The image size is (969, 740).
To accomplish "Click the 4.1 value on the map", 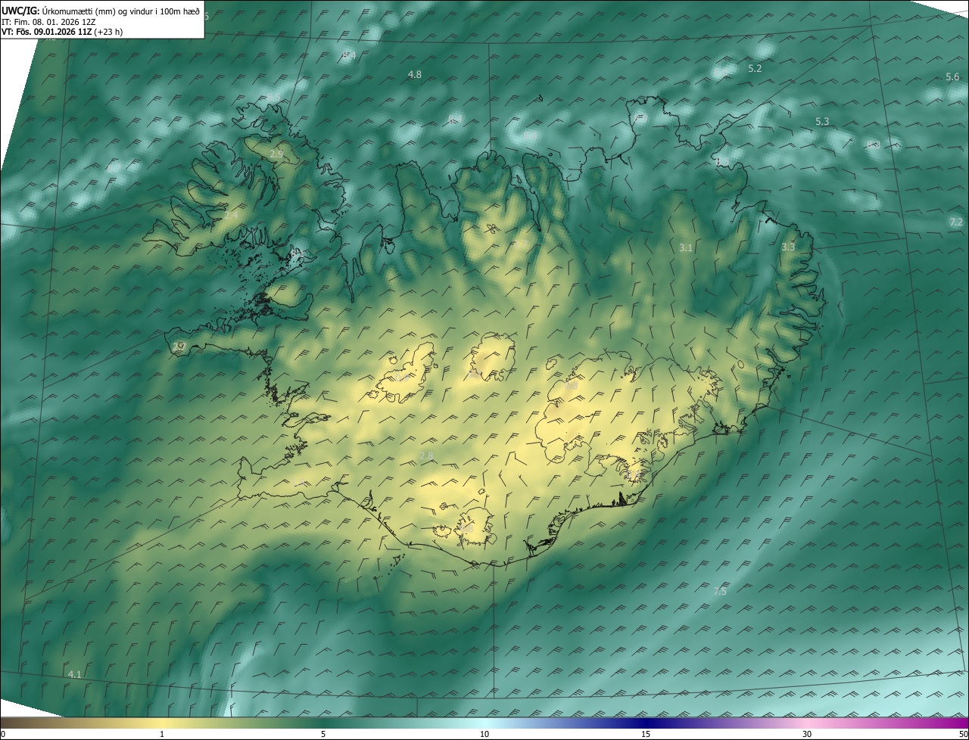I will [x=74, y=673].
